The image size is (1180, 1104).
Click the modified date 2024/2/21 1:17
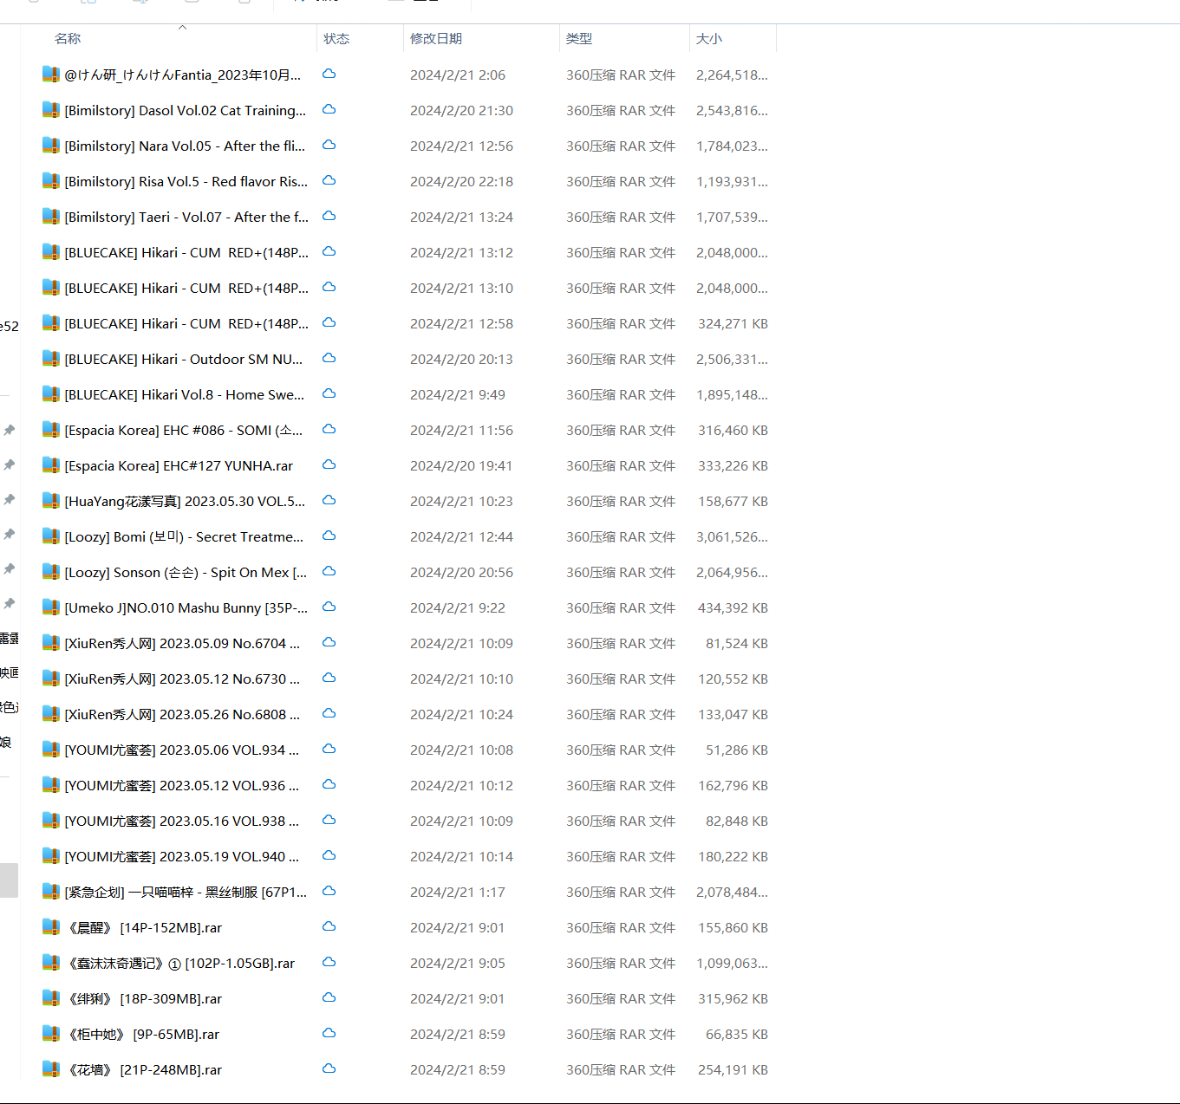457,892
